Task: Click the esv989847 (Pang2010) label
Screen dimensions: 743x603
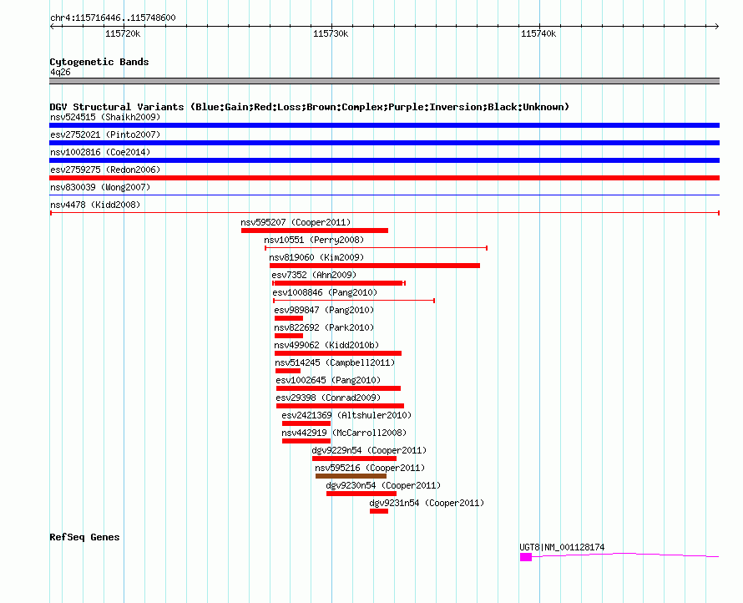Action: [x=324, y=310]
